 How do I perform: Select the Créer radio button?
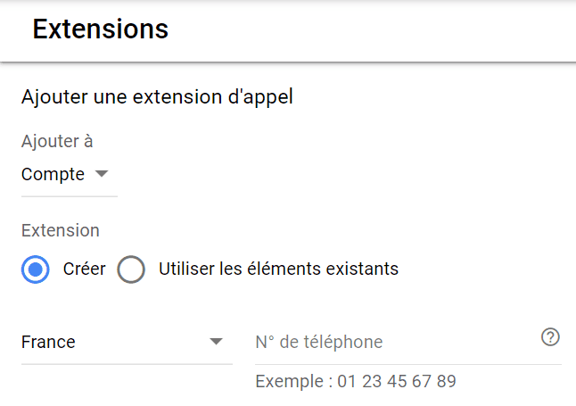pyautogui.click(x=36, y=269)
